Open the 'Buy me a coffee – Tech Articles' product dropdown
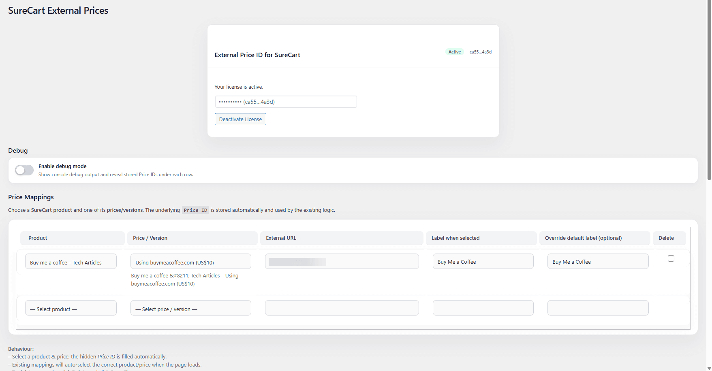The width and height of the screenshot is (712, 371). [71, 262]
